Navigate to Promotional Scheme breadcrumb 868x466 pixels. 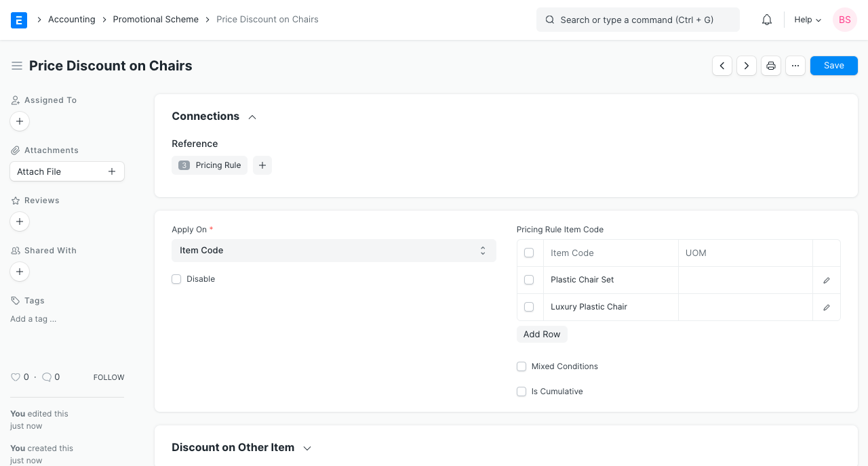coord(155,20)
